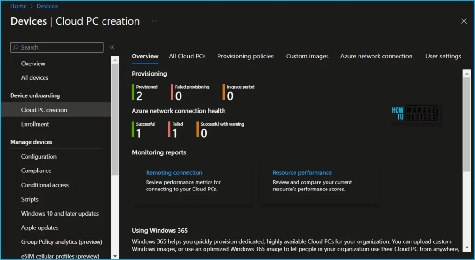Open the Devices breadcrumb link
The image size is (475, 260).
[47, 6]
